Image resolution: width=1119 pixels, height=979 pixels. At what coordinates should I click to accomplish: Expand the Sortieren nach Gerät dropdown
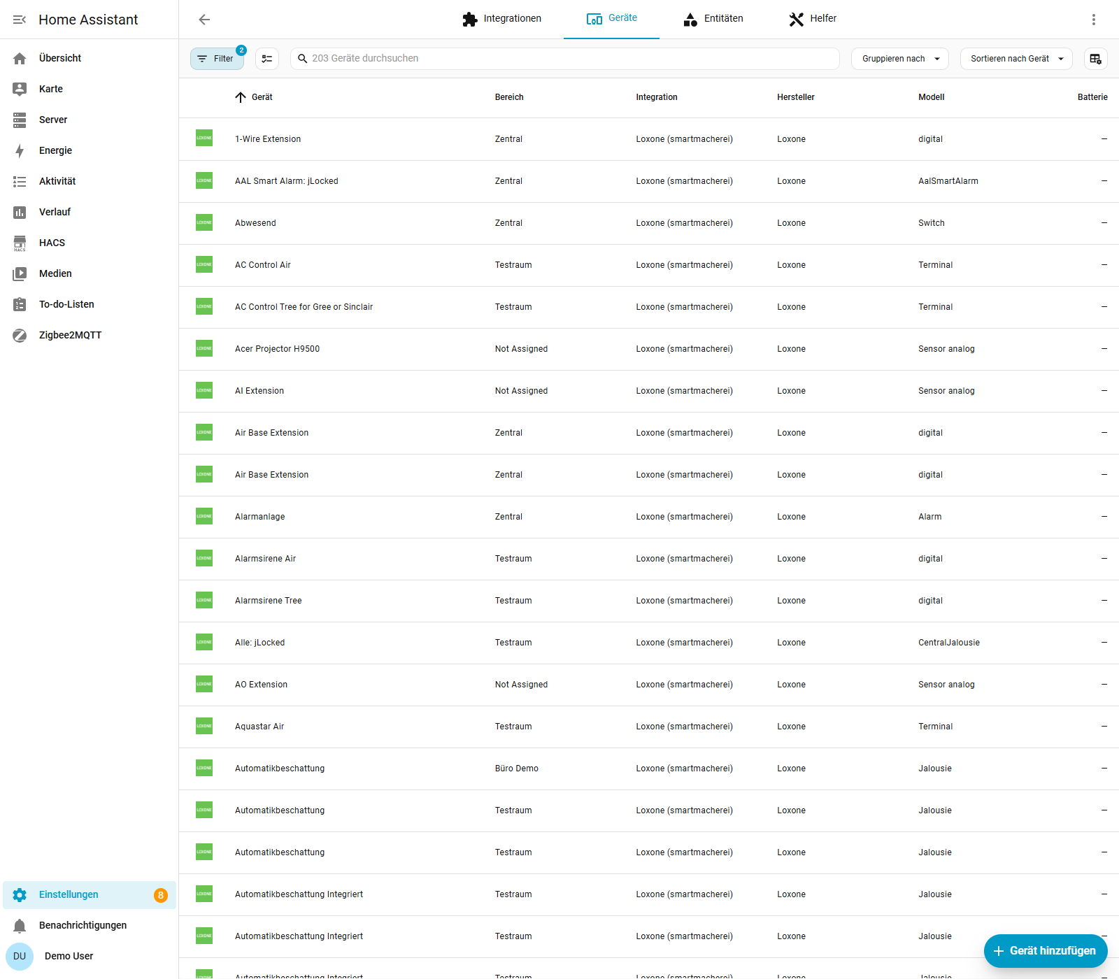[x=1016, y=59]
